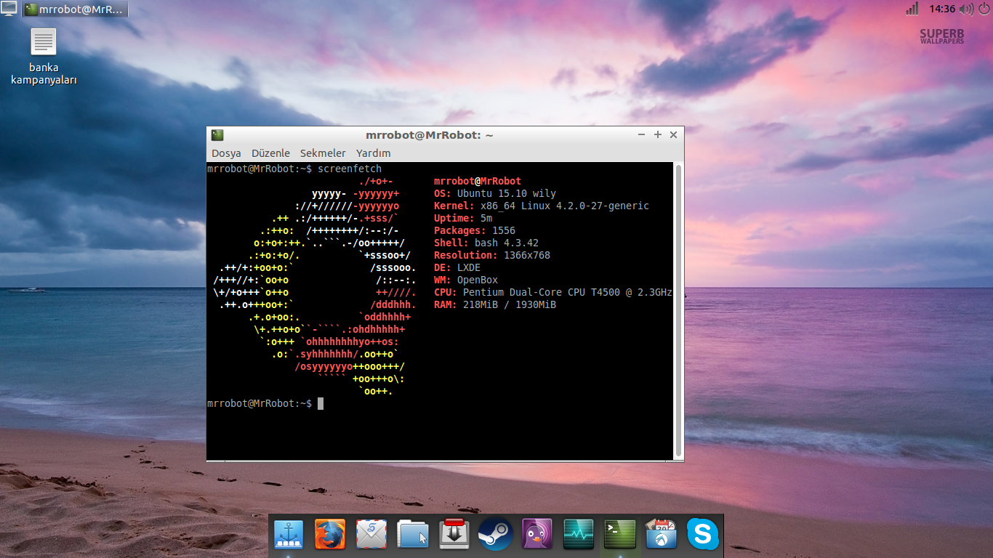This screenshot has width=993, height=558.
Task: Close the terminal window
Action: click(674, 135)
